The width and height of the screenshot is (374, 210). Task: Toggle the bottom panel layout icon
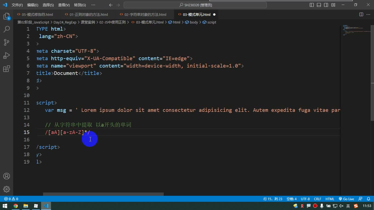[x=319, y=5]
